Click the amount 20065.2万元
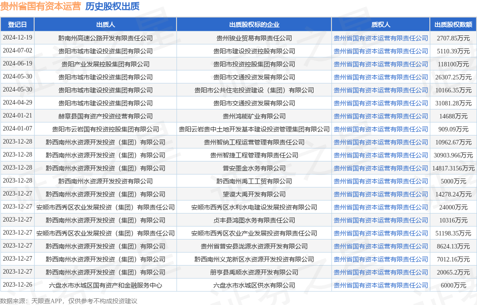477x305 pixels. (x=453, y=273)
